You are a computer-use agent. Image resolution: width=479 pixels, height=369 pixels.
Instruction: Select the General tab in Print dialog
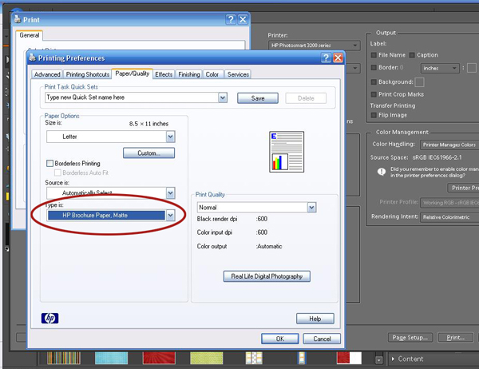(30, 35)
